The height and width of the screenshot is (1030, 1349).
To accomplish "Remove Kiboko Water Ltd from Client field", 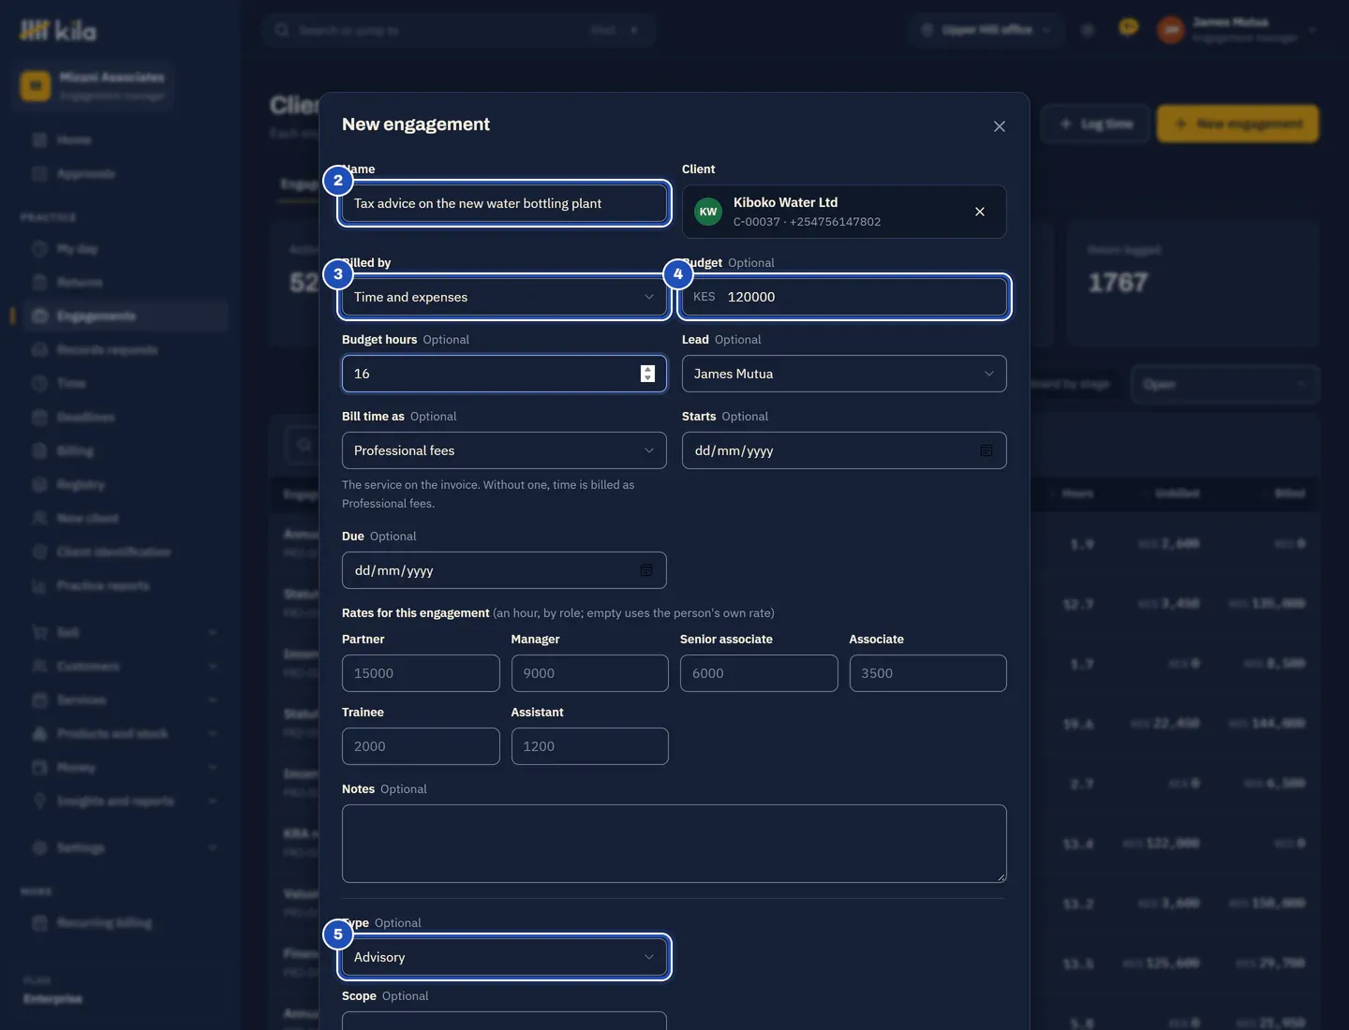I will 980,212.
